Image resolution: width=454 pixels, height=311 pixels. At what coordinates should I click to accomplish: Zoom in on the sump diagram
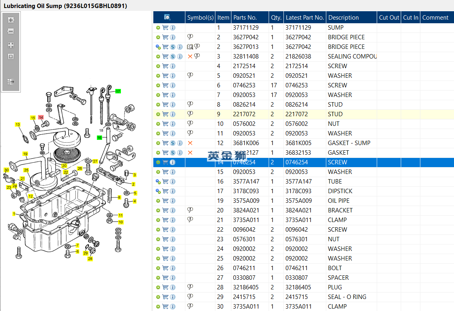coord(11,20)
